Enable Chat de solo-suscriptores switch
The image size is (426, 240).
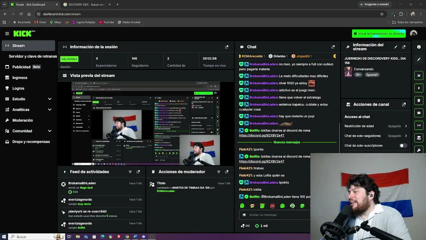pyautogui.click(x=403, y=146)
